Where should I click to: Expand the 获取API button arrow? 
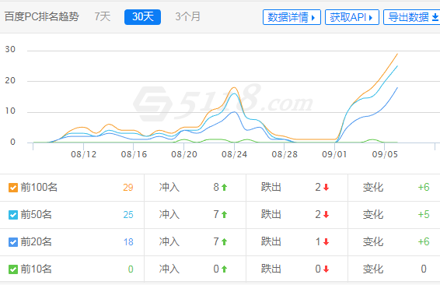(x=371, y=17)
